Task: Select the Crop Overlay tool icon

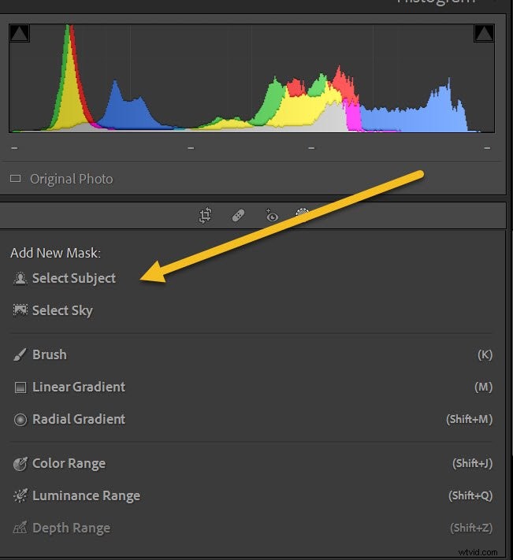Action: click(206, 216)
